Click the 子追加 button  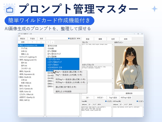(x=32, y=39)
